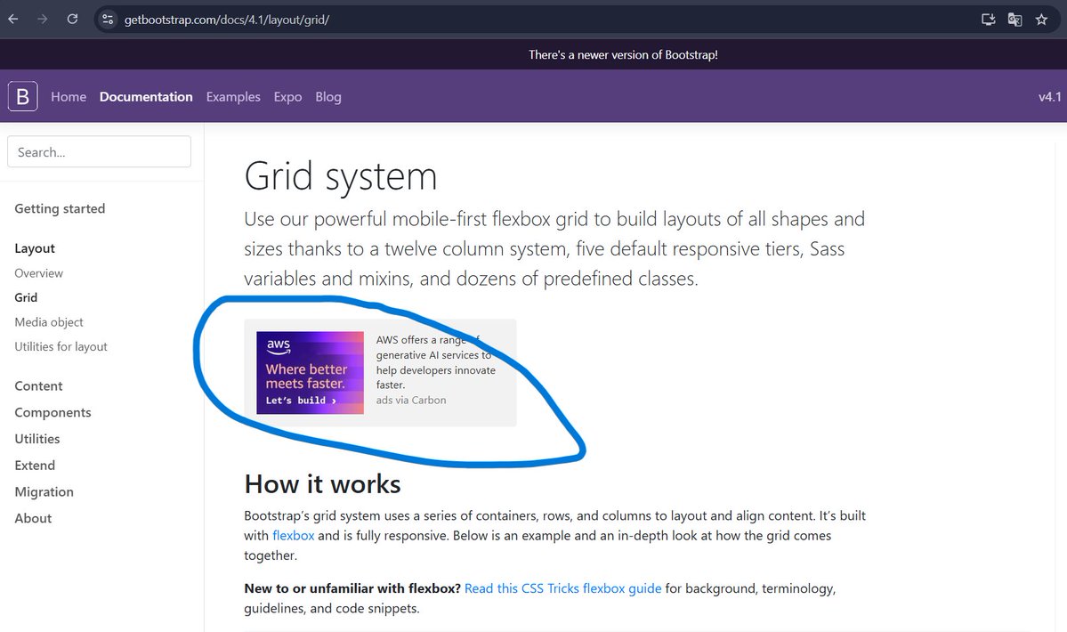Click the AWS ad banner image
The height and width of the screenshot is (632, 1067).
point(311,373)
